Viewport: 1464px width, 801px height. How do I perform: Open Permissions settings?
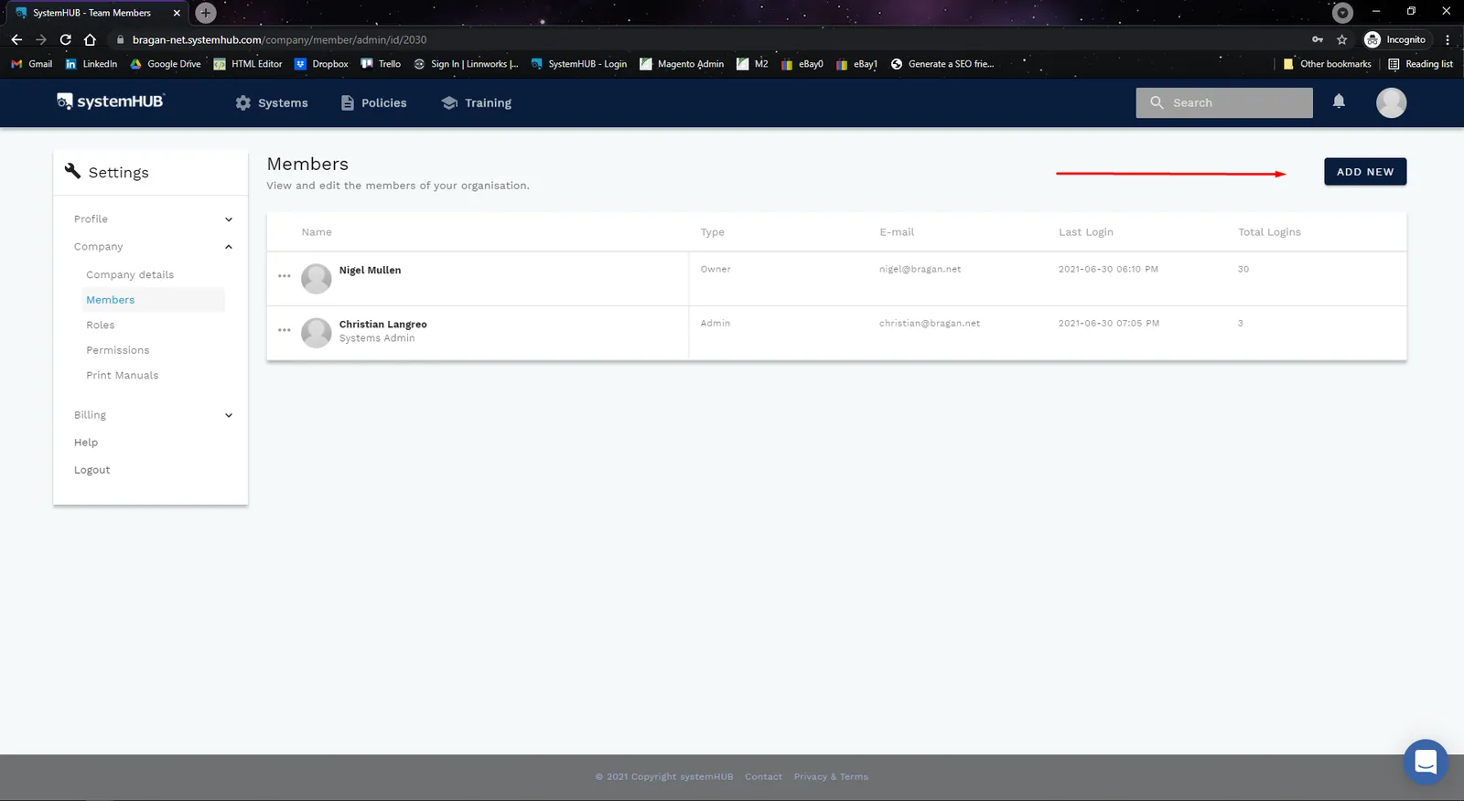coord(118,350)
